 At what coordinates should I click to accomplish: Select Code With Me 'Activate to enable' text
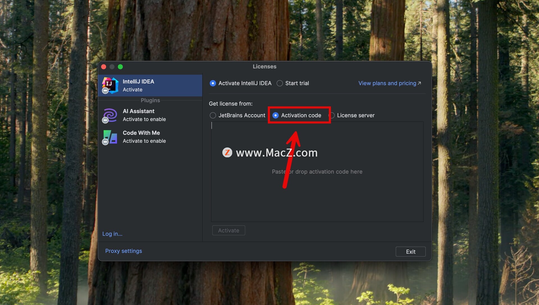point(144,141)
